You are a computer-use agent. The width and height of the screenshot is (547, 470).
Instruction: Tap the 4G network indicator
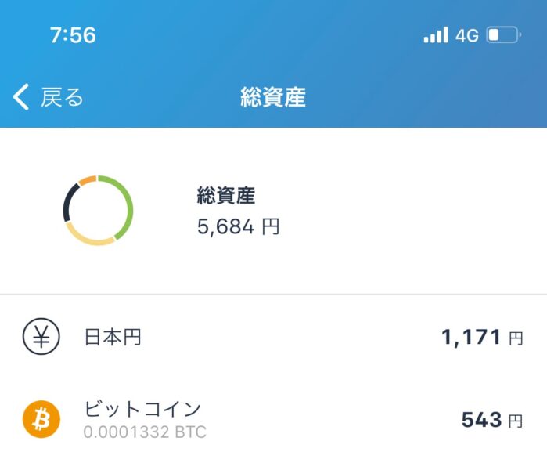[466, 35]
